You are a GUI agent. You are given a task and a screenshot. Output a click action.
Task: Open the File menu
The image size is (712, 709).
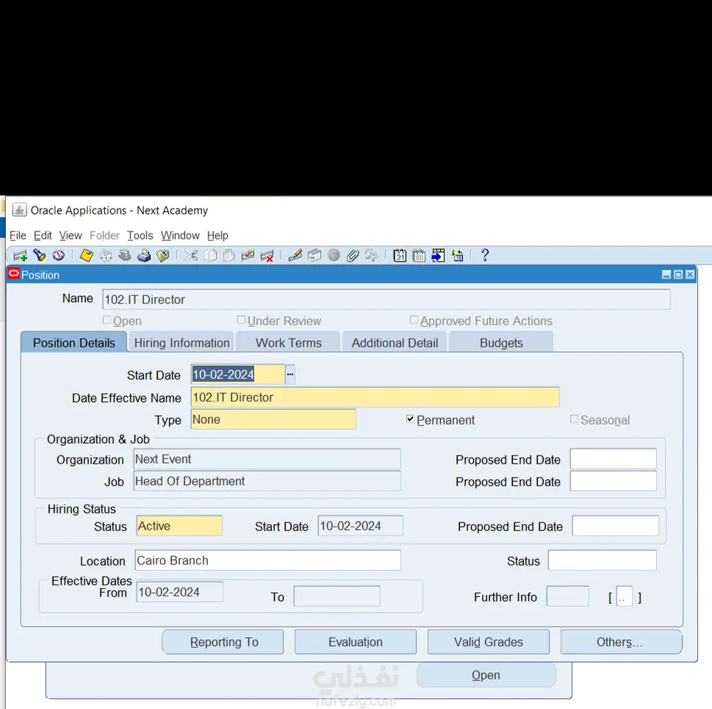pos(18,236)
